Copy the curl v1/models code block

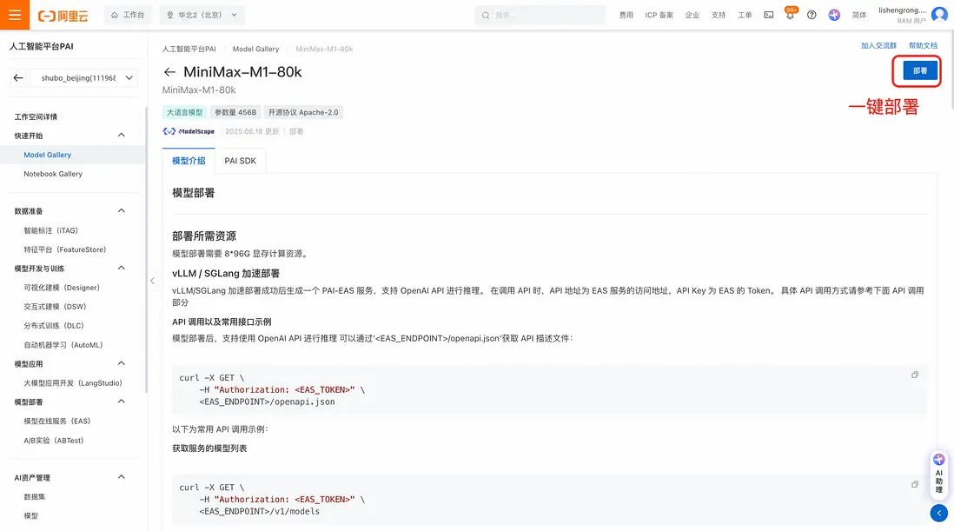coord(915,484)
